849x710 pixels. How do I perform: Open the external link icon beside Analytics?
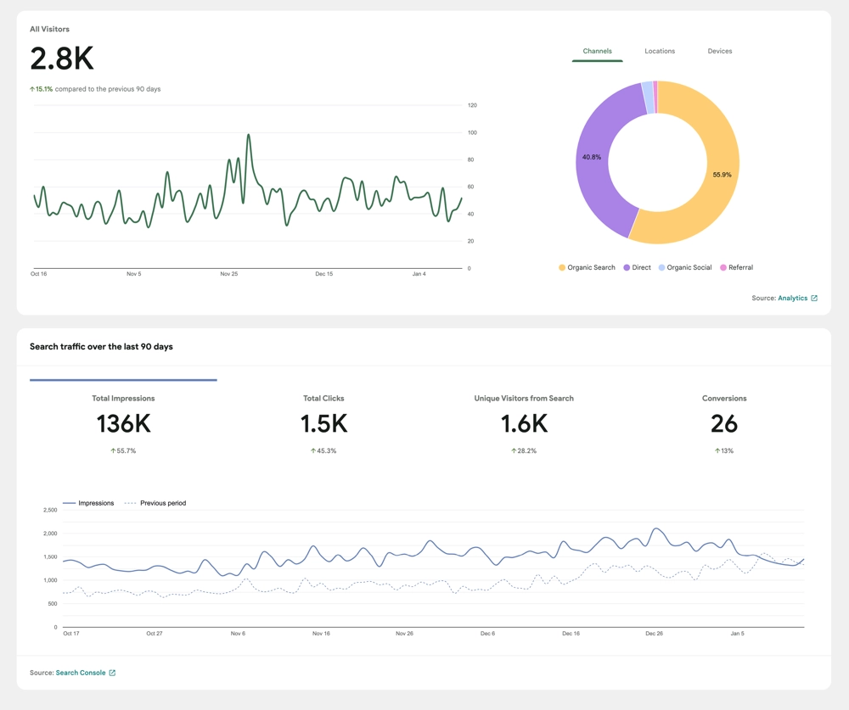tap(814, 299)
